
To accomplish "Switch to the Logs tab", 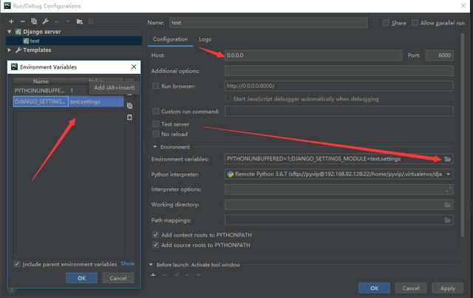I will (205, 39).
